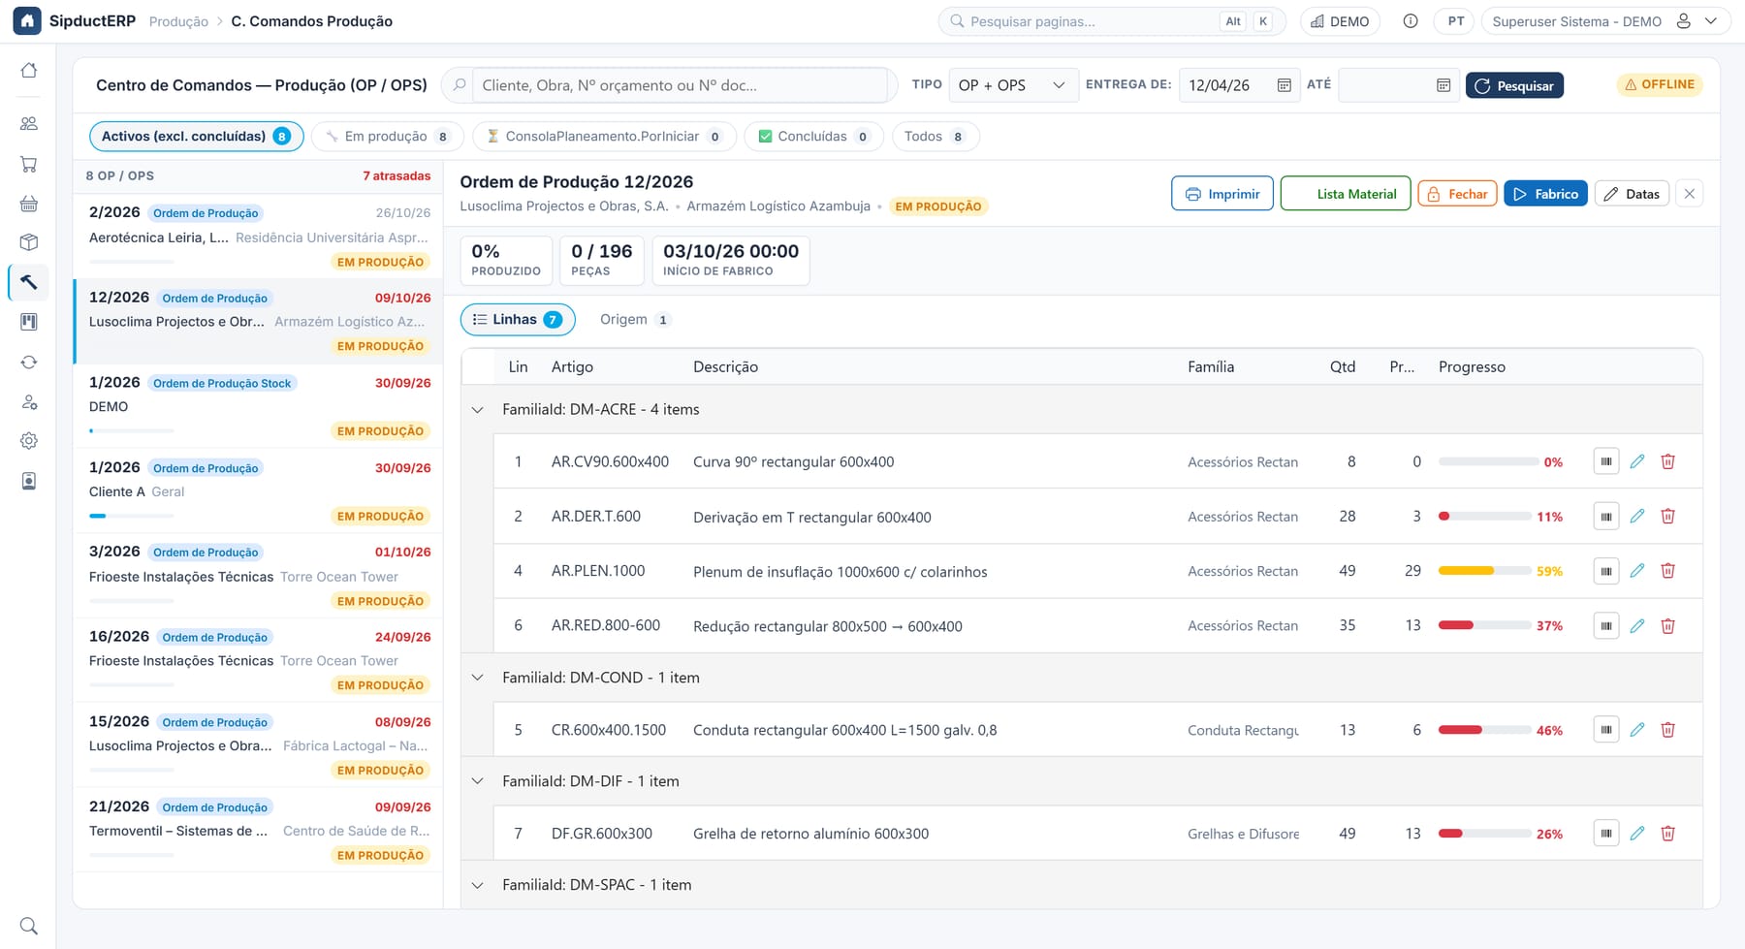Open the basket icon in sidebar
The width and height of the screenshot is (1745, 949).
29,204
